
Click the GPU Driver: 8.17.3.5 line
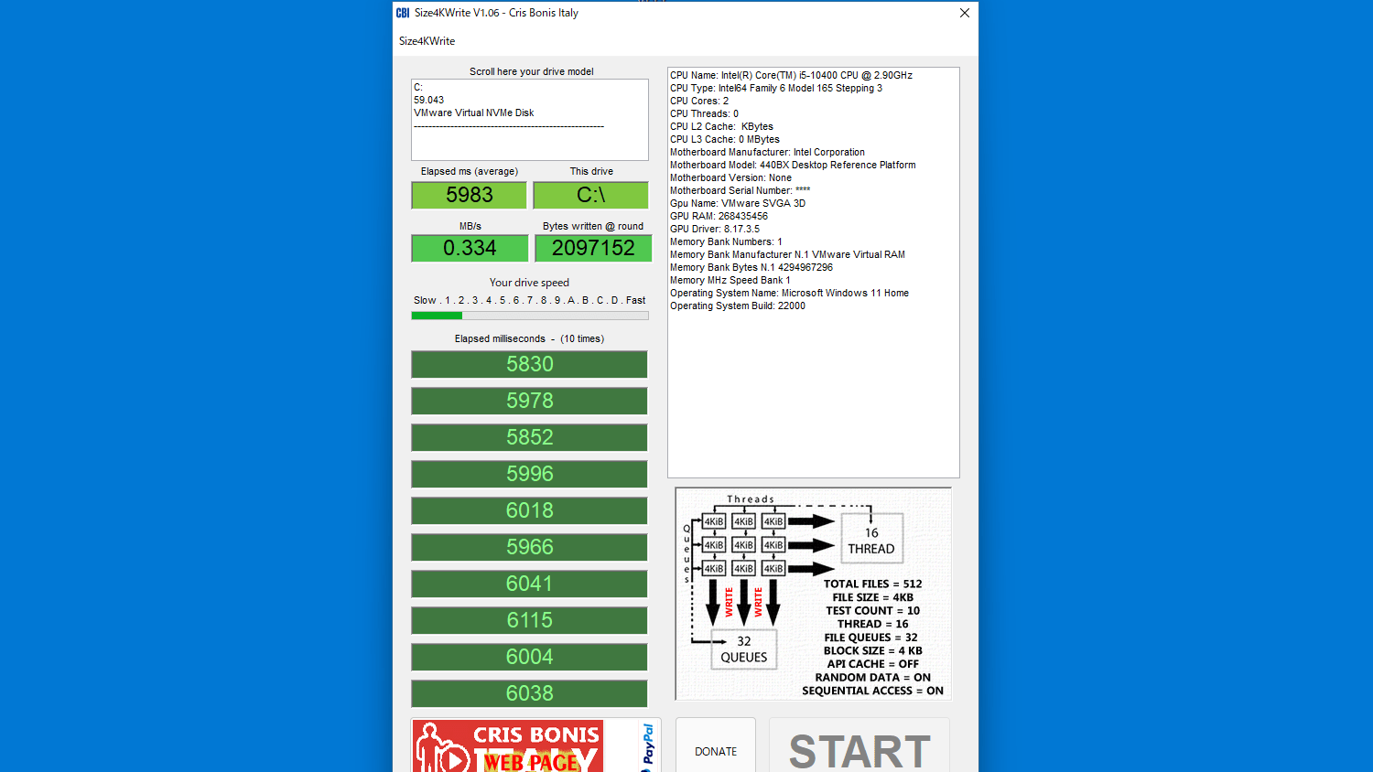[715, 229]
